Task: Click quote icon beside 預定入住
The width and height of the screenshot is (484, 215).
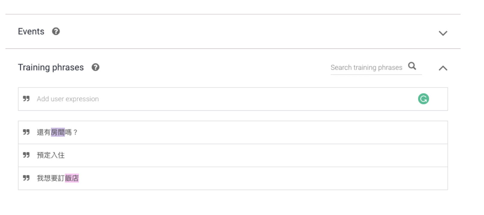Action: tap(26, 155)
